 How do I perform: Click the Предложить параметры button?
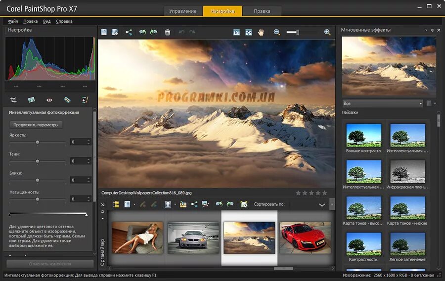pos(36,125)
